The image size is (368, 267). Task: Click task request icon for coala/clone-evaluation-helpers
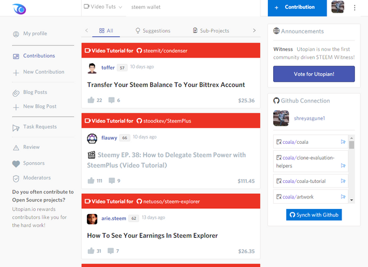343,166
